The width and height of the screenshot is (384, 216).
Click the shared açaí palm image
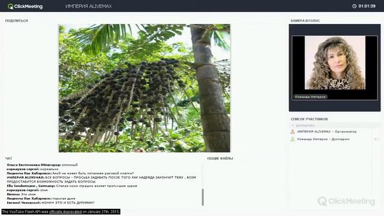coord(144,88)
